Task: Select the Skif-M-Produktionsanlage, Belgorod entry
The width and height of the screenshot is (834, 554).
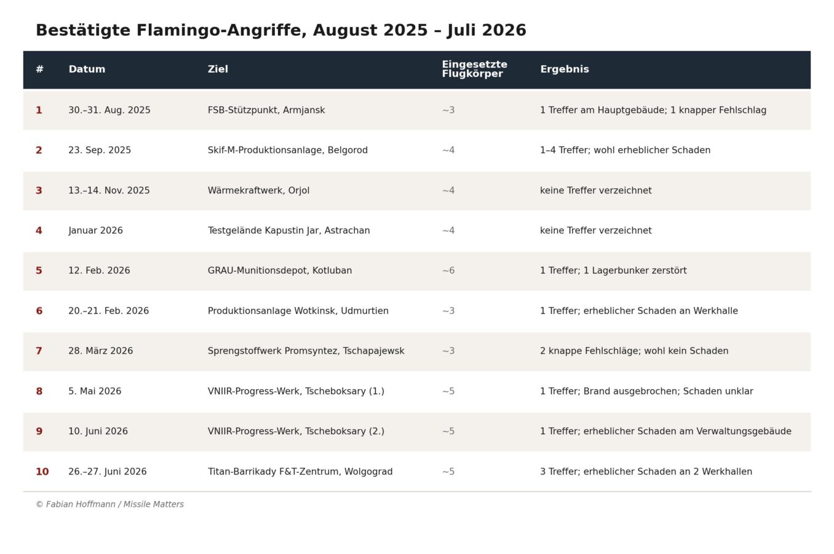Action: (x=287, y=151)
